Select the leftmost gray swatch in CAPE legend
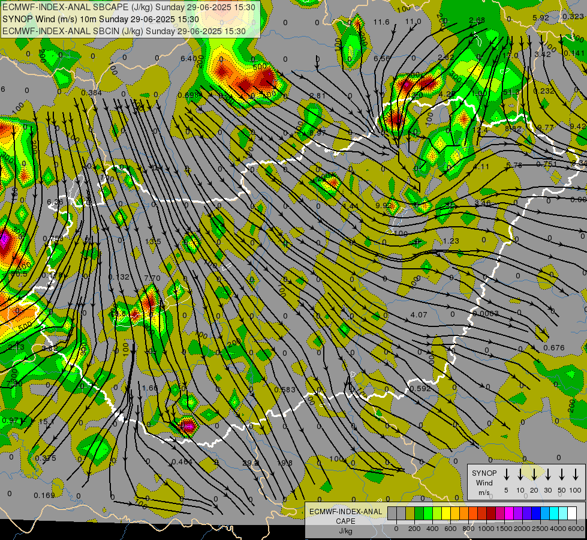The width and height of the screenshot is (587, 540). (x=392, y=513)
